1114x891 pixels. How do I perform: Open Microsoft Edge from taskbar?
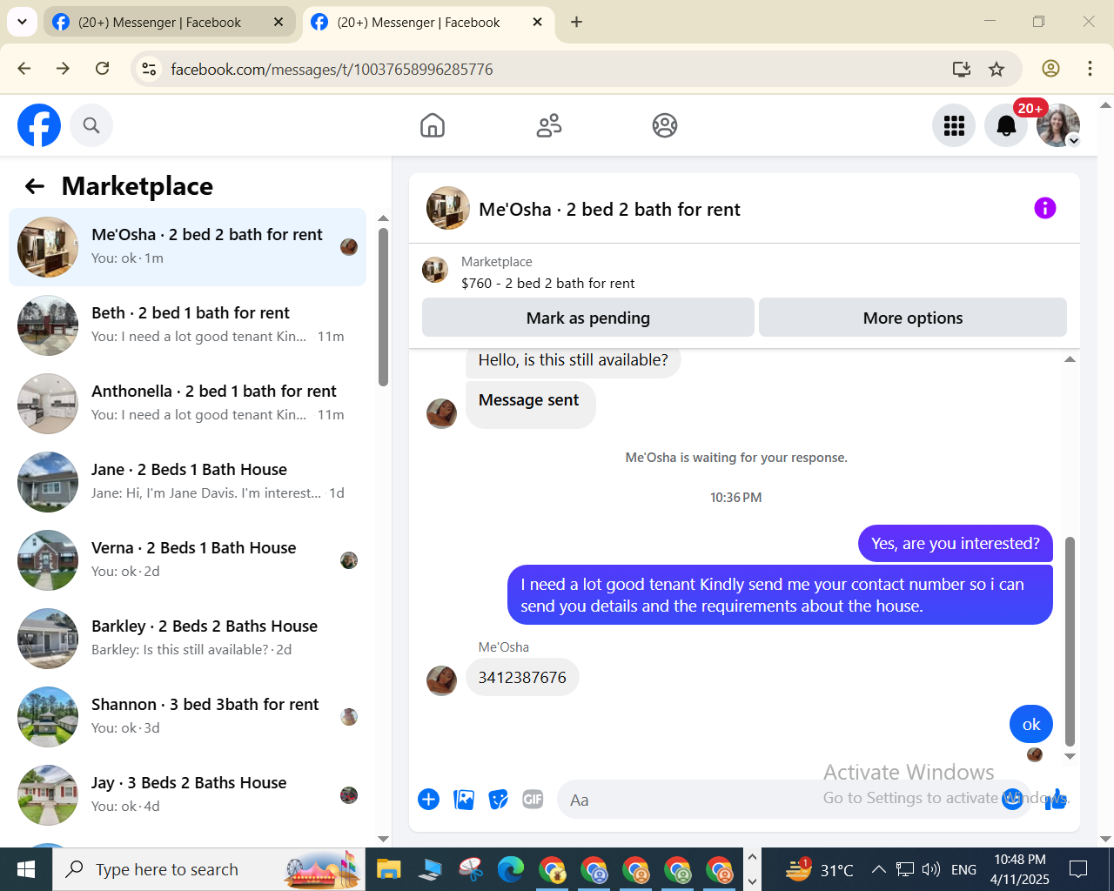point(511,869)
